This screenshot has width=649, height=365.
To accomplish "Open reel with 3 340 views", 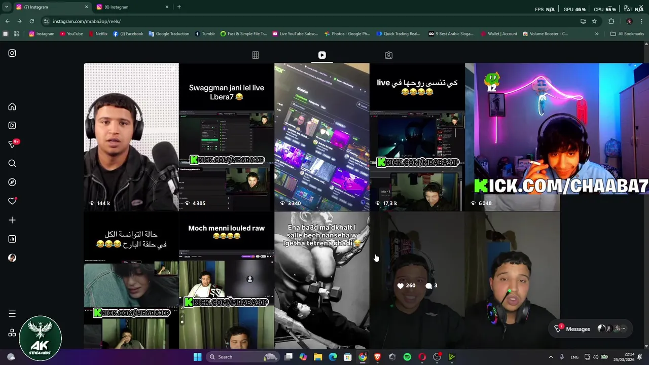I will (322, 137).
